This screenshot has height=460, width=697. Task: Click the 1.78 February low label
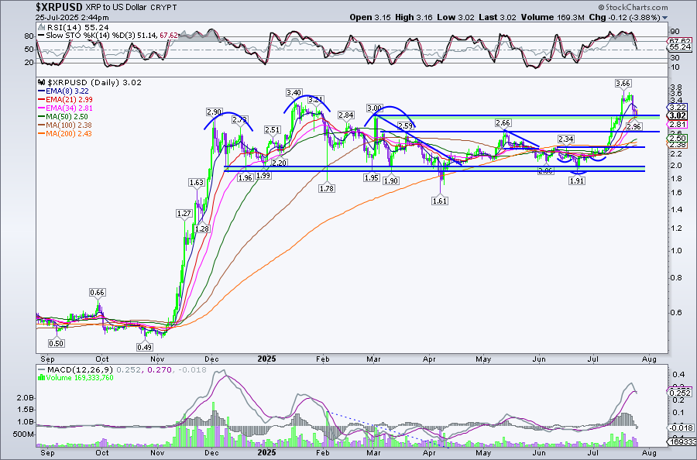[327, 188]
